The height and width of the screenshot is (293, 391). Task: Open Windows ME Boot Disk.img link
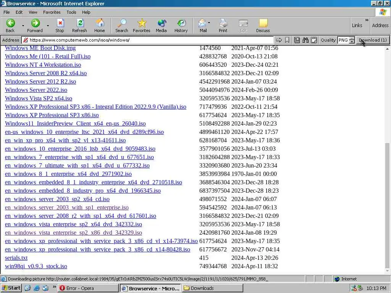point(40,48)
